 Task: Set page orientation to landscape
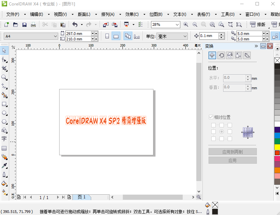coord(116,36)
